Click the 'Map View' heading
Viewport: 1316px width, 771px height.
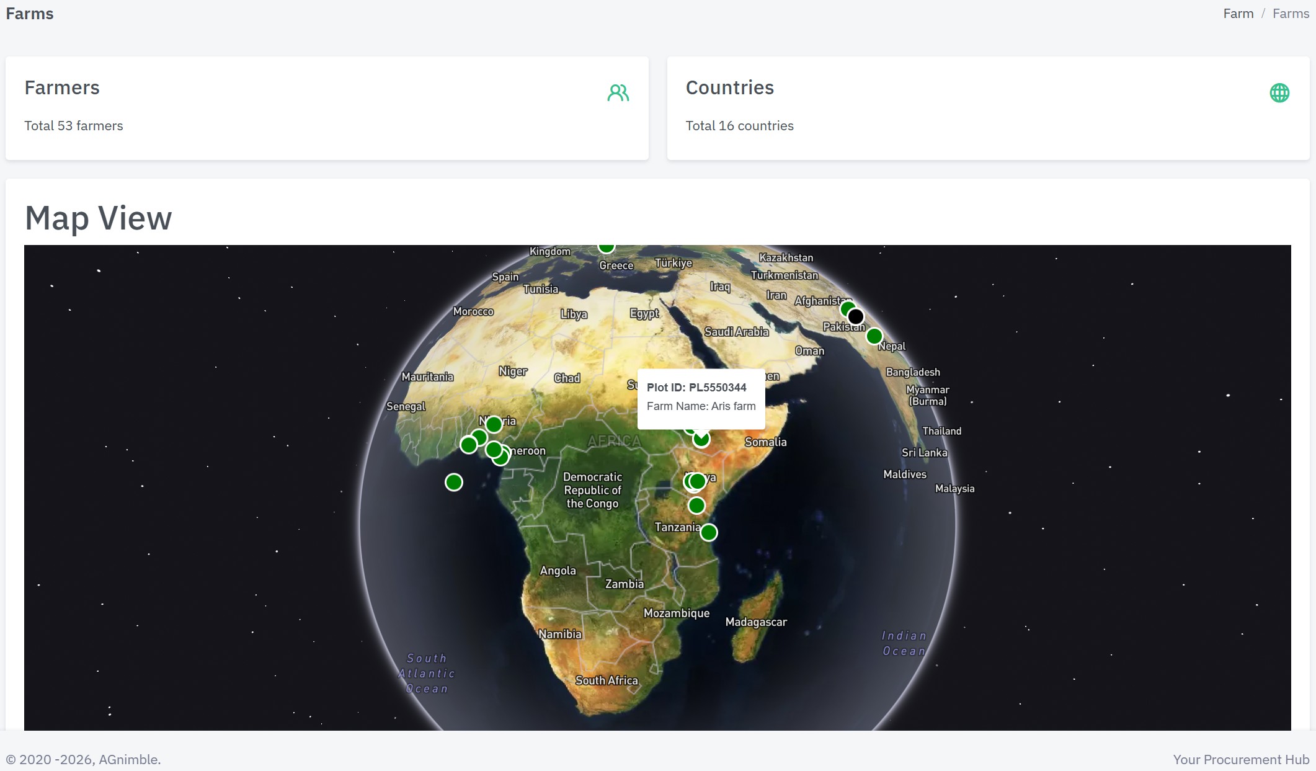point(99,218)
